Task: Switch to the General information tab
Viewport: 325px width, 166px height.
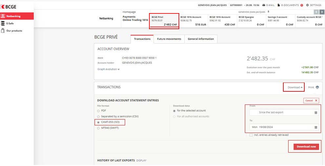Action: pyautogui.click(x=201, y=39)
